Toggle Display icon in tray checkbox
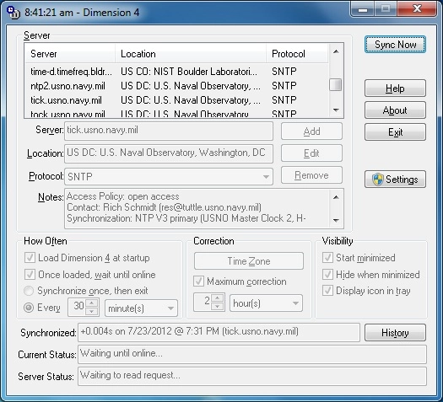 click(x=327, y=290)
